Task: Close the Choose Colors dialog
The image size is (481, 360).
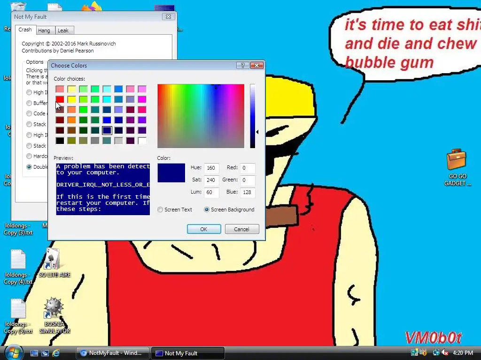Action: tap(257, 65)
